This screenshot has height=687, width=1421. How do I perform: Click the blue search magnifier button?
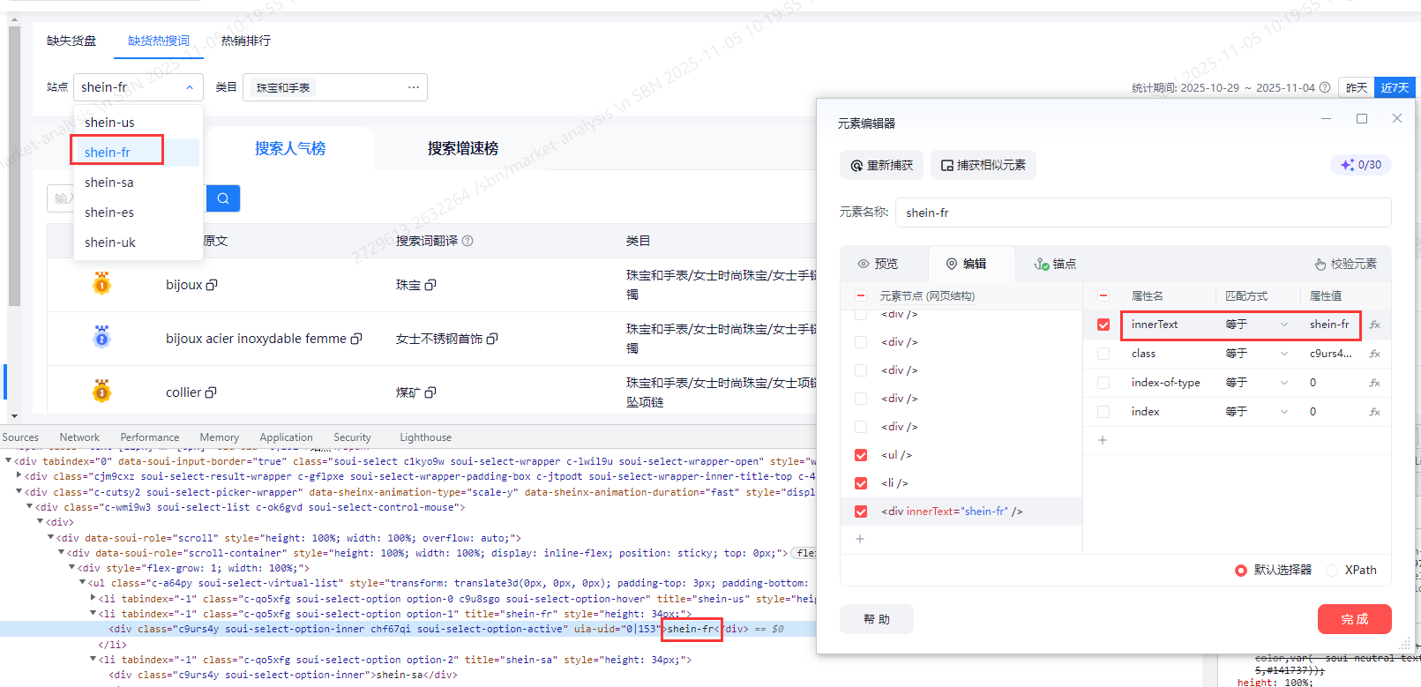click(223, 198)
